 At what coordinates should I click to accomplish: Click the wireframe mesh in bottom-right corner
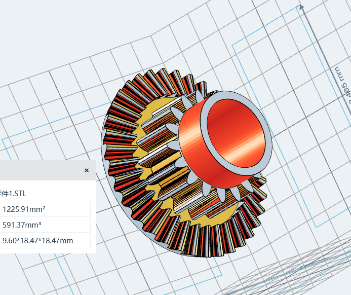coord(314,269)
